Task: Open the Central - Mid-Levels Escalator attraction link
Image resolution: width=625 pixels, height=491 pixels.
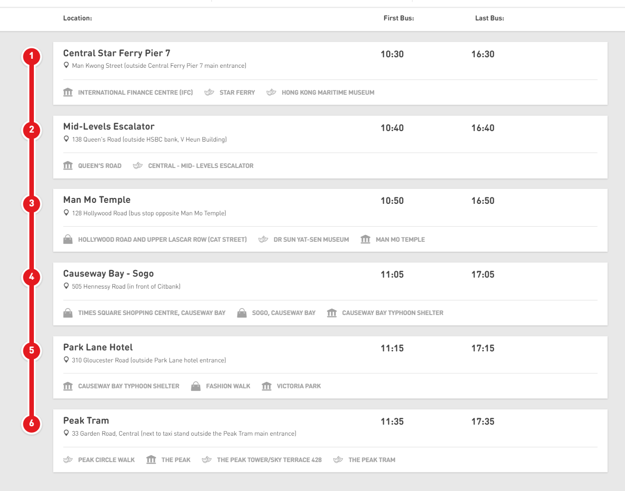Action: [x=200, y=166]
